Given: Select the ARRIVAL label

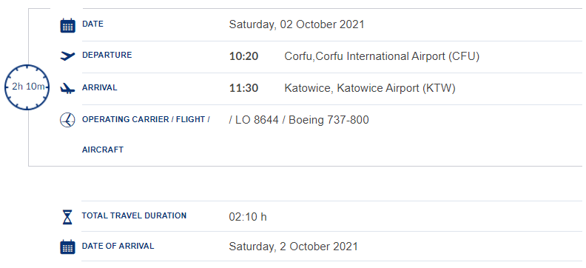Looking at the screenshot, I should [99, 87].
